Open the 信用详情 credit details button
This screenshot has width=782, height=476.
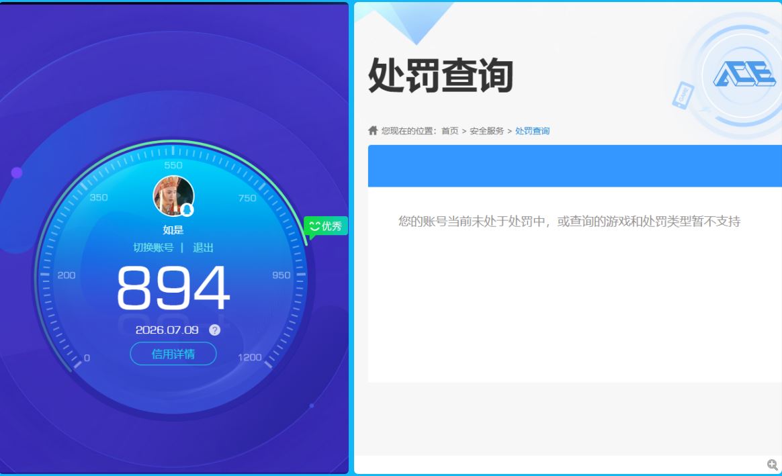click(x=173, y=354)
